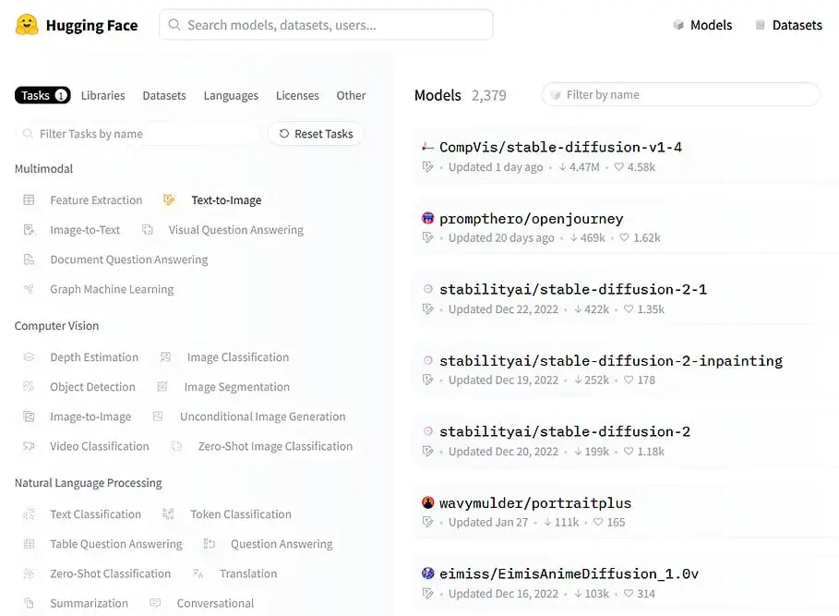Deselect the Text-to-Image task filter
Viewport: 839px width, 616px height.
226,200
